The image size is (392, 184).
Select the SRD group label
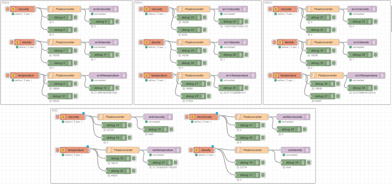[55, 110]
